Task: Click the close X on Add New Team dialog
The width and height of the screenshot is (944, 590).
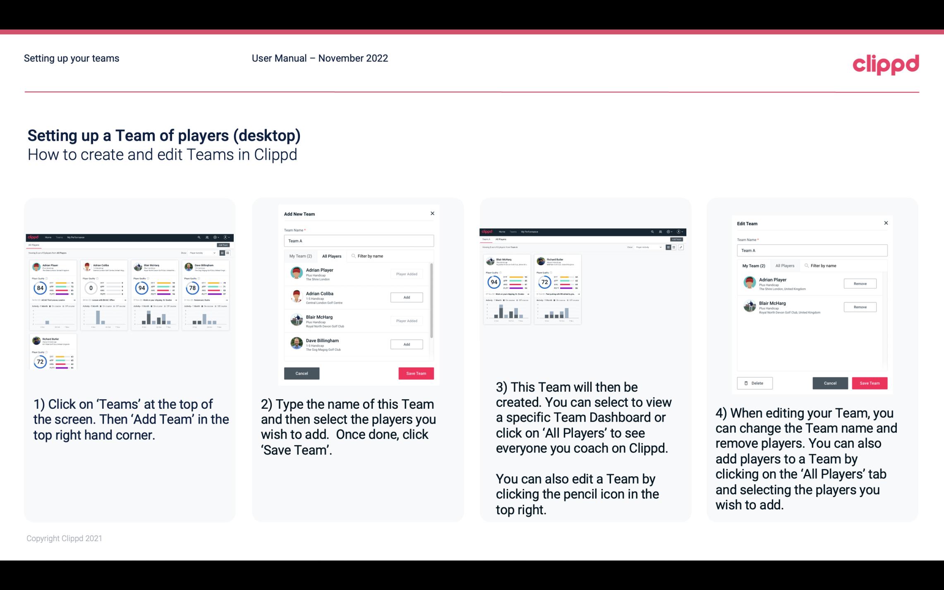Action: point(431,213)
